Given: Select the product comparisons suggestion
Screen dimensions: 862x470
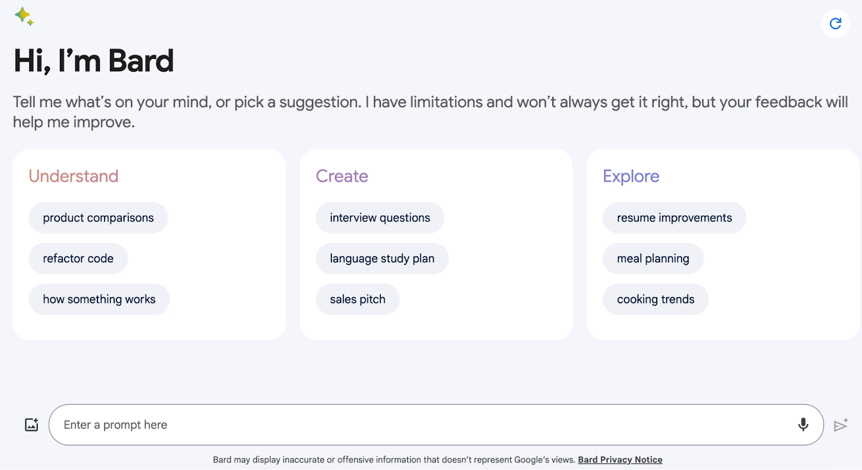Looking at the screenshot, I should tap(98, 218).
